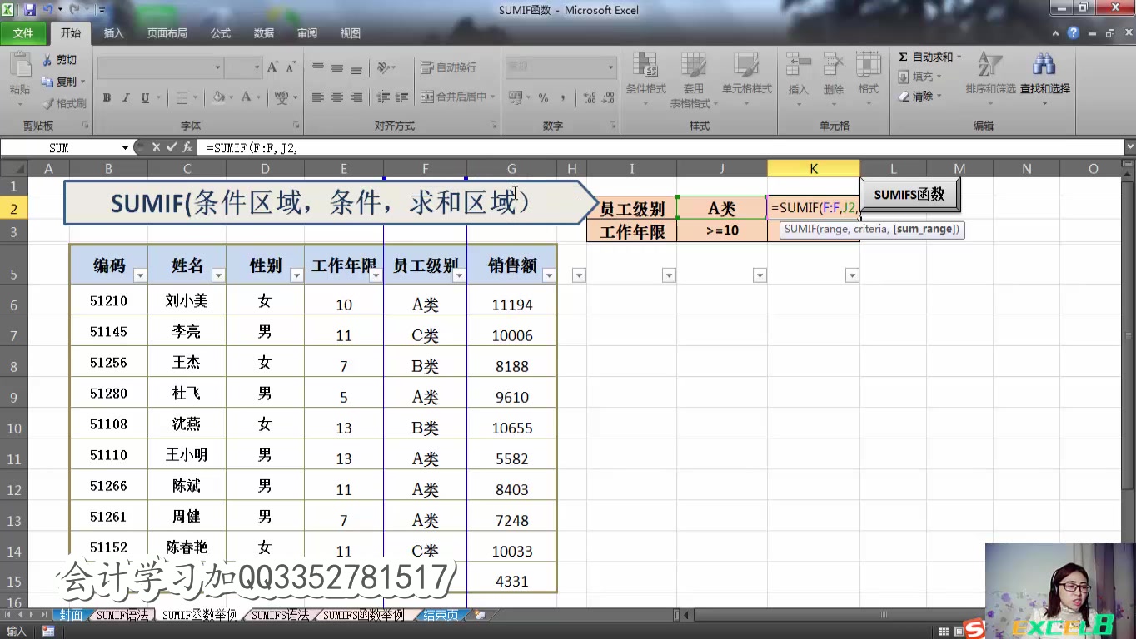Open the 员工级别 column filter dropdown
The image size is (1136, 639).
point(458,275)
